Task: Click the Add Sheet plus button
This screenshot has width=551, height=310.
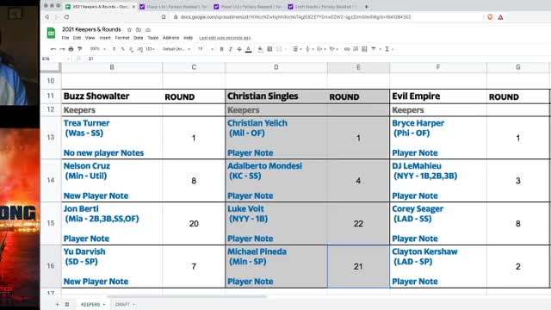Action: point(57,304)
